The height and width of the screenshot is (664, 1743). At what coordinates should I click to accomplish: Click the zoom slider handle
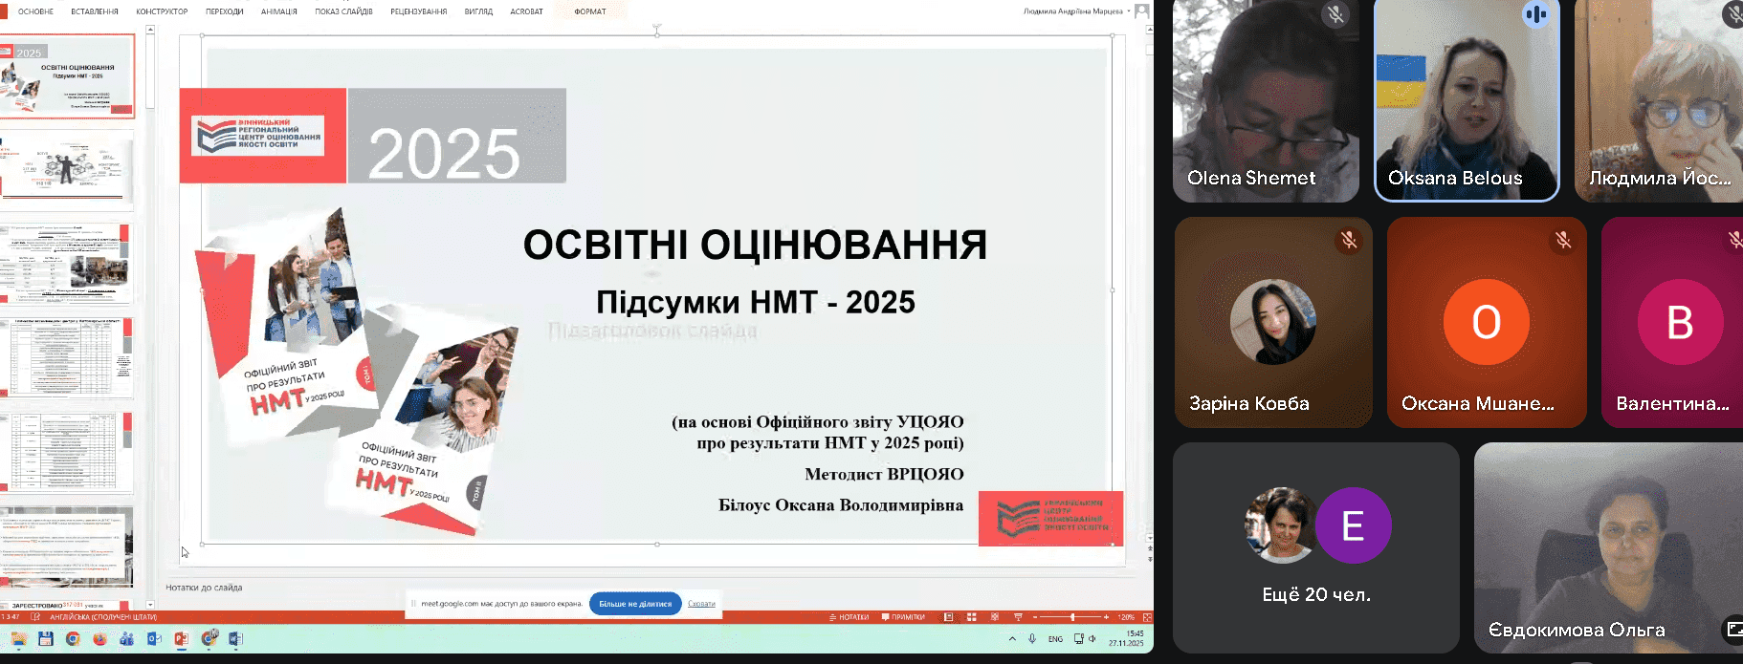tap(1072, 617)
